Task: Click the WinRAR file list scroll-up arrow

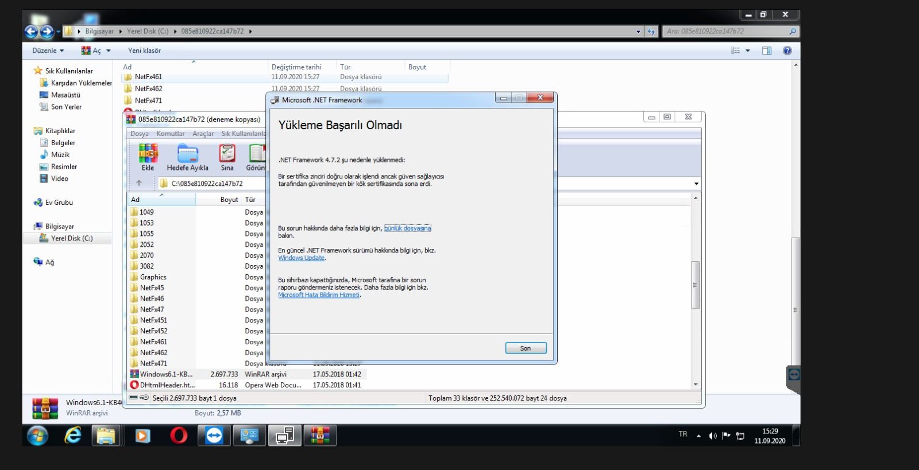Action: [x=696, y=198]
